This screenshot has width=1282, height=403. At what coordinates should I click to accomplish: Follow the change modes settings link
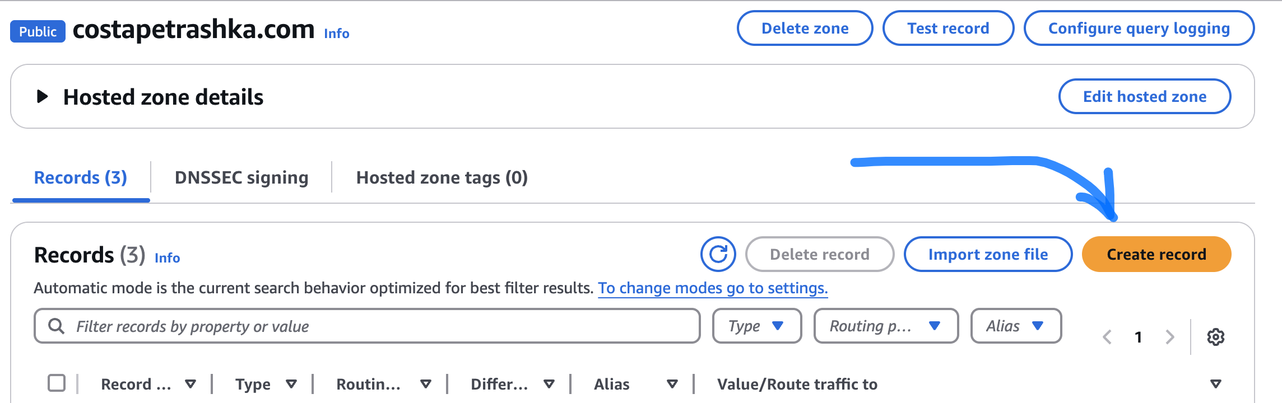pyautogui.click(x=712, y=288)
